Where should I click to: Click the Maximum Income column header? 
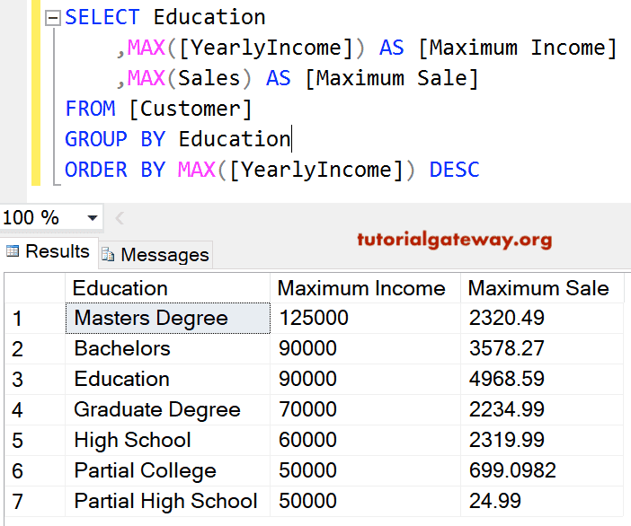(361, 288)
